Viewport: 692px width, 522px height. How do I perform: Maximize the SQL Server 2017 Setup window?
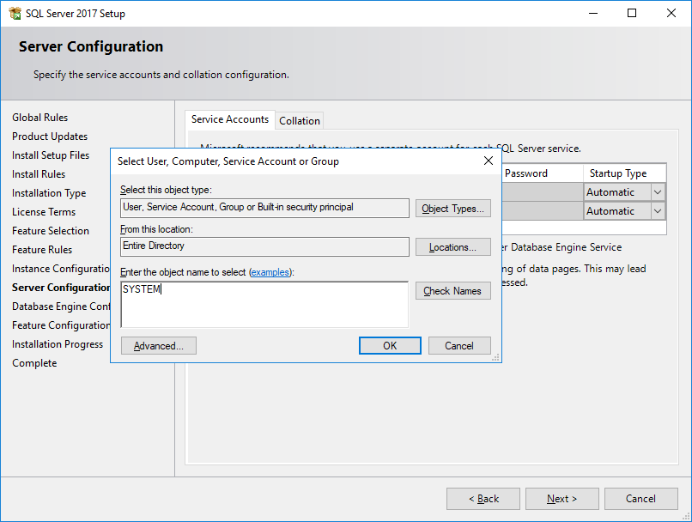pos(632,13)
